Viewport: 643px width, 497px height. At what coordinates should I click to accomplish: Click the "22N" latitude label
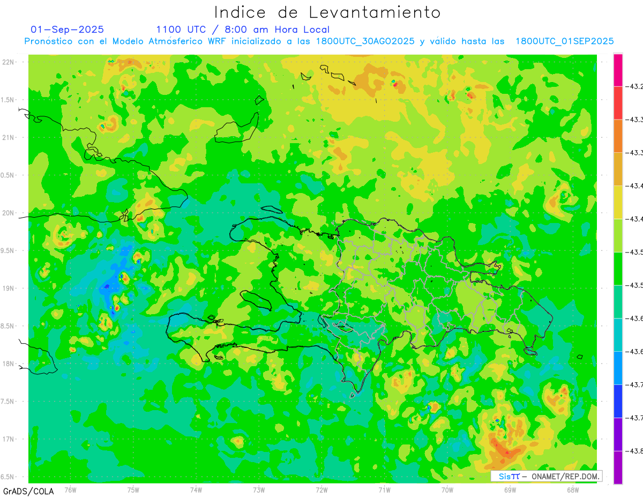point(9,62)
